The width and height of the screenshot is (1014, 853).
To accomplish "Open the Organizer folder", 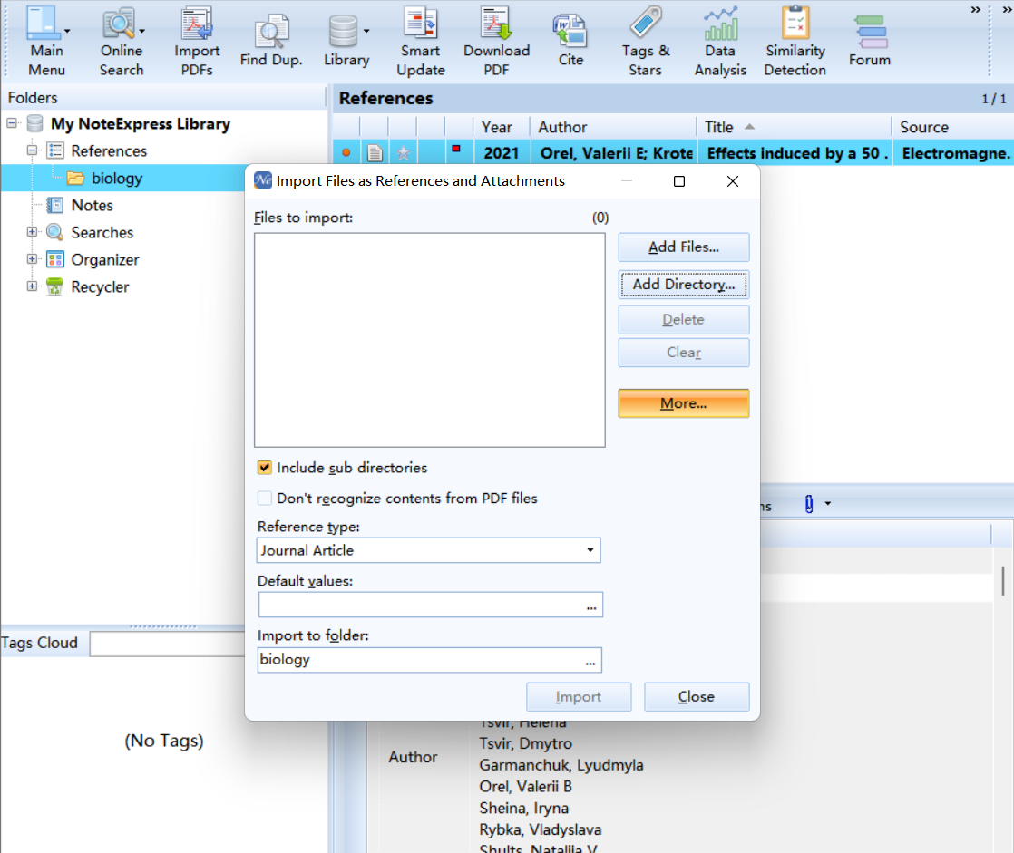I will [x=105, y=260].
